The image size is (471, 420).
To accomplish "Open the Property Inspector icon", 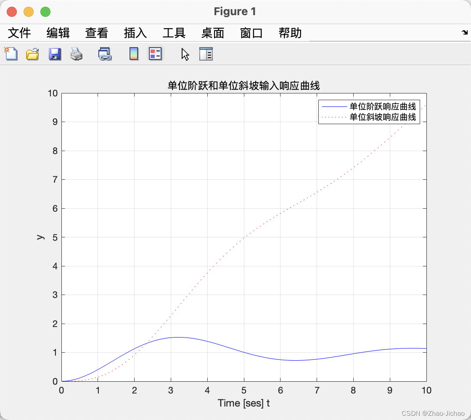I will click(x=206, y=54).
